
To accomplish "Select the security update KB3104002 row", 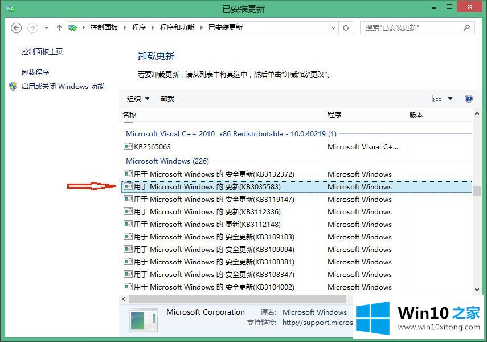I will pyautogui.click(x=296, y=287).
